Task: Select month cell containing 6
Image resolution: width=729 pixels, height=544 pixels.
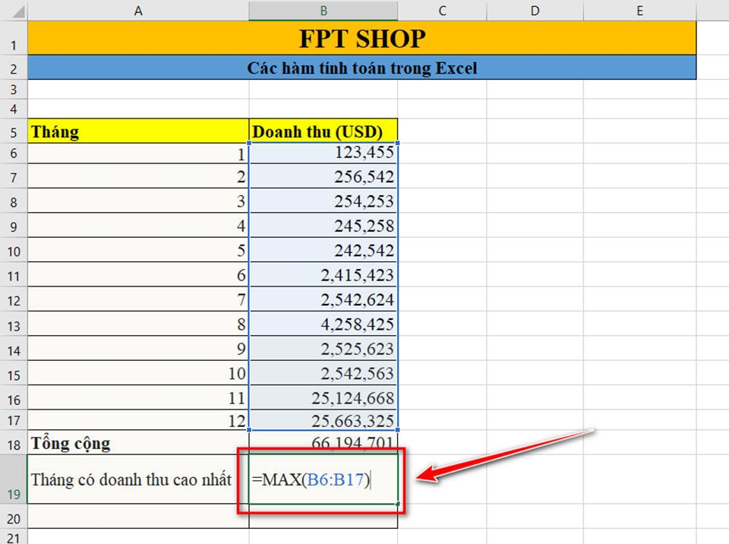Action: (x=138, y=274)
